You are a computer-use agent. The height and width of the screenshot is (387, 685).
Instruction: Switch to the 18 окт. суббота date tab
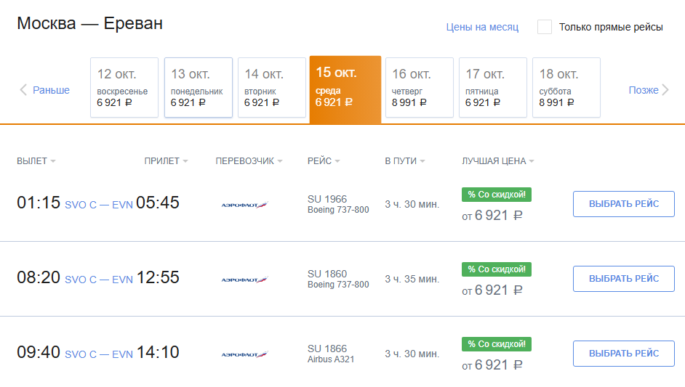566,87
